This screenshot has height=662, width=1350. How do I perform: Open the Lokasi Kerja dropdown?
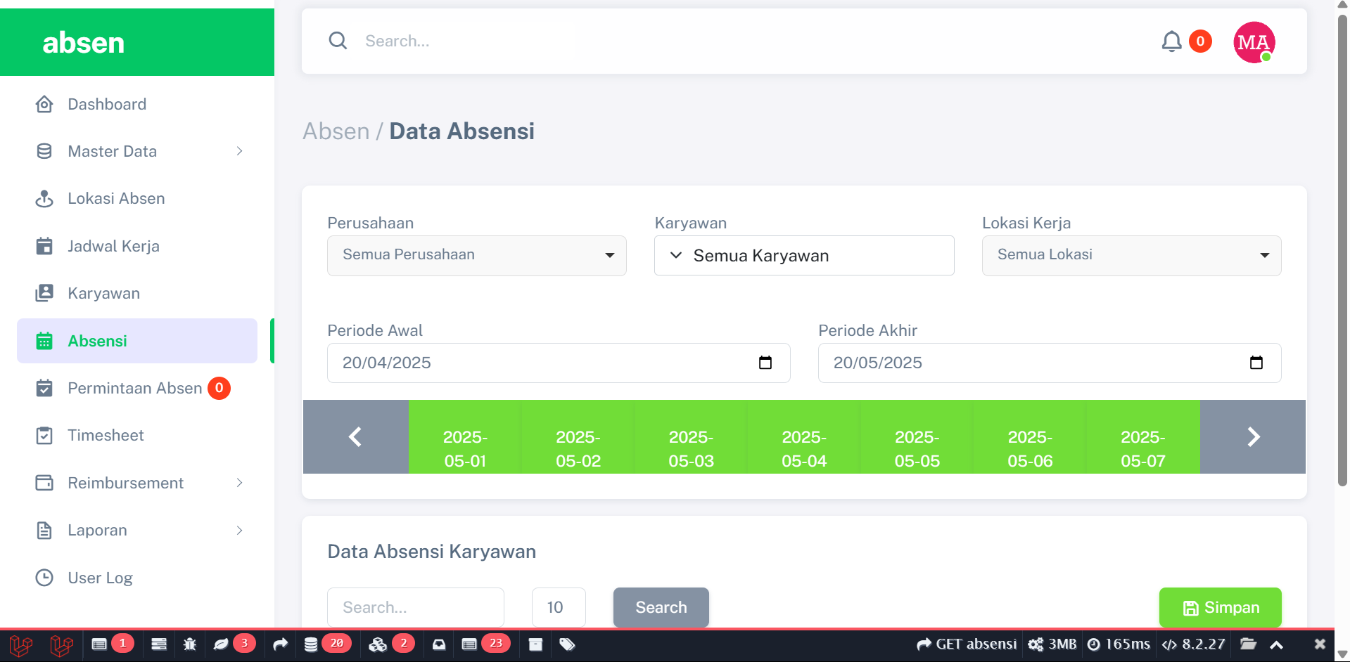pos(1131,255)
